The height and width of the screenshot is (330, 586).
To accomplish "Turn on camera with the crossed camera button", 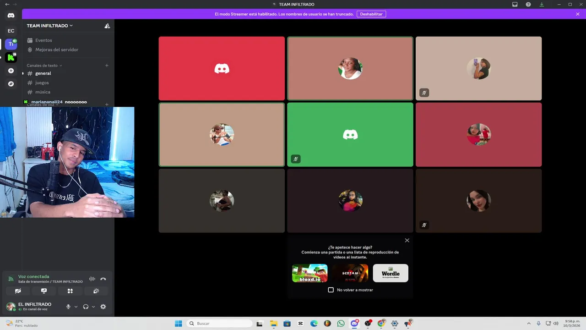I will (18, 291).
